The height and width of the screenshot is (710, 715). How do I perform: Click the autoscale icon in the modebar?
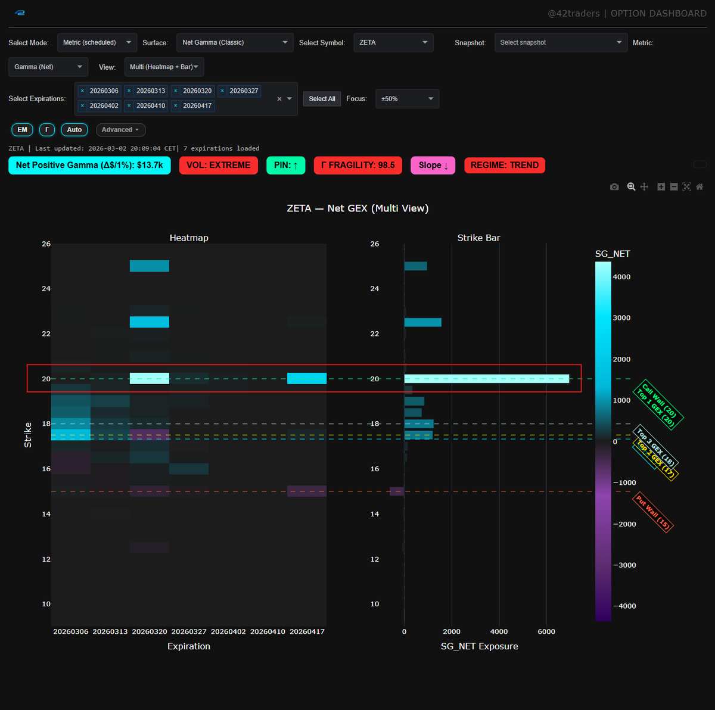[687, 186]
